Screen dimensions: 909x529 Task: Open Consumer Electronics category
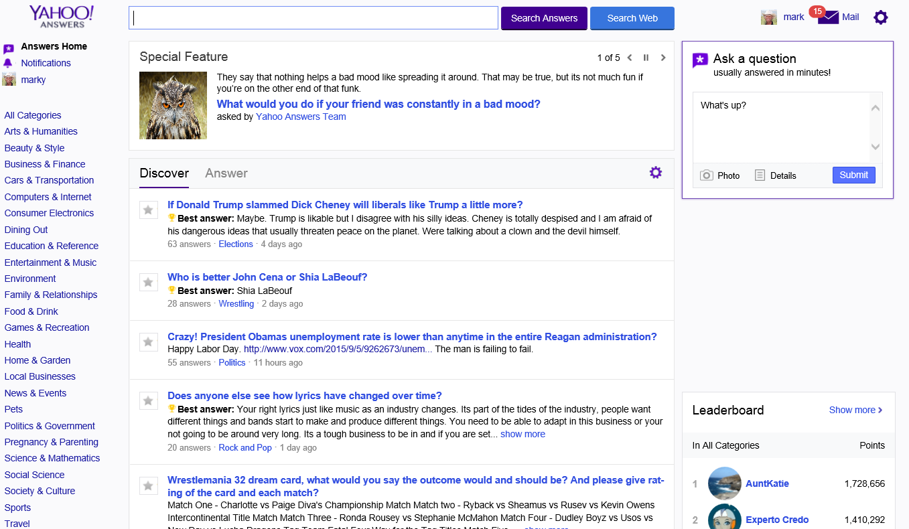click(49, 213)
